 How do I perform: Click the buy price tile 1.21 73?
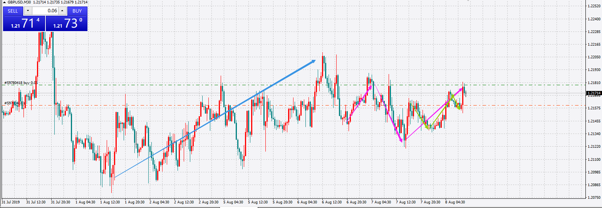pos(66,23)
